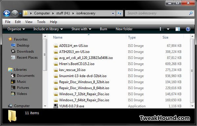Click Windows_7_32bit_Repair_Disc.iso icon
197x126 pixels.
pos(56,94)
